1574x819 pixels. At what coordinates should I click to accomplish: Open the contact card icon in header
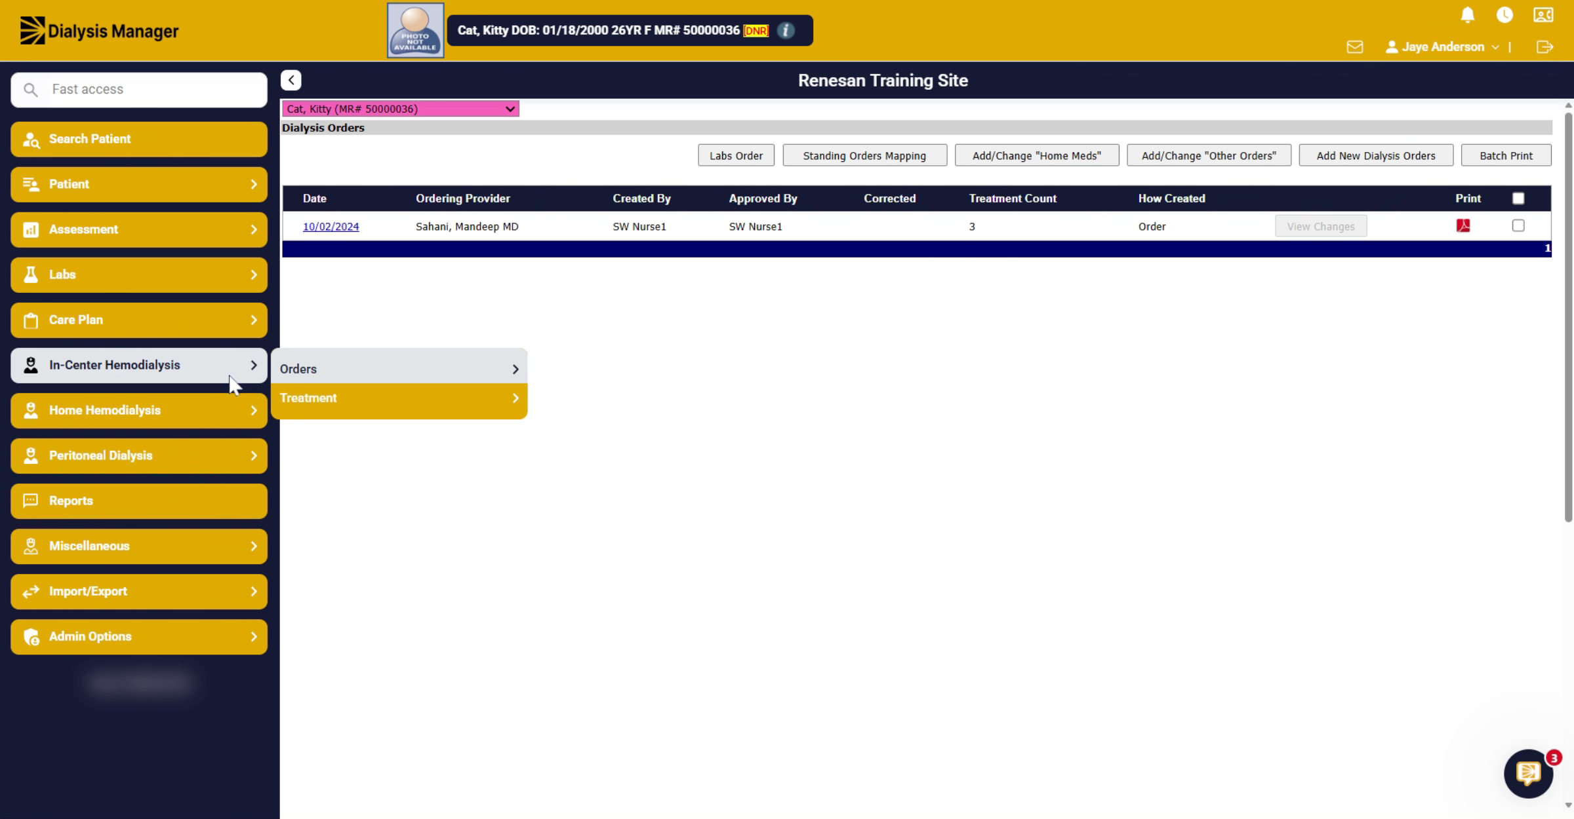point(1543,15)
